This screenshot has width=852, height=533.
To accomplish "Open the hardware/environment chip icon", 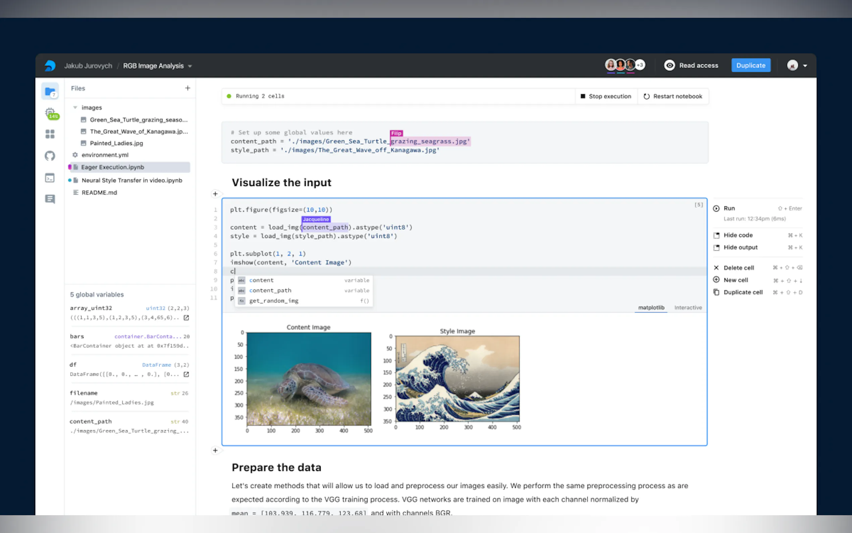I will pyautogui.click(x=50, y=113).
